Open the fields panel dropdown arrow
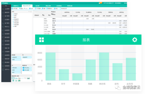 [29, 12]
